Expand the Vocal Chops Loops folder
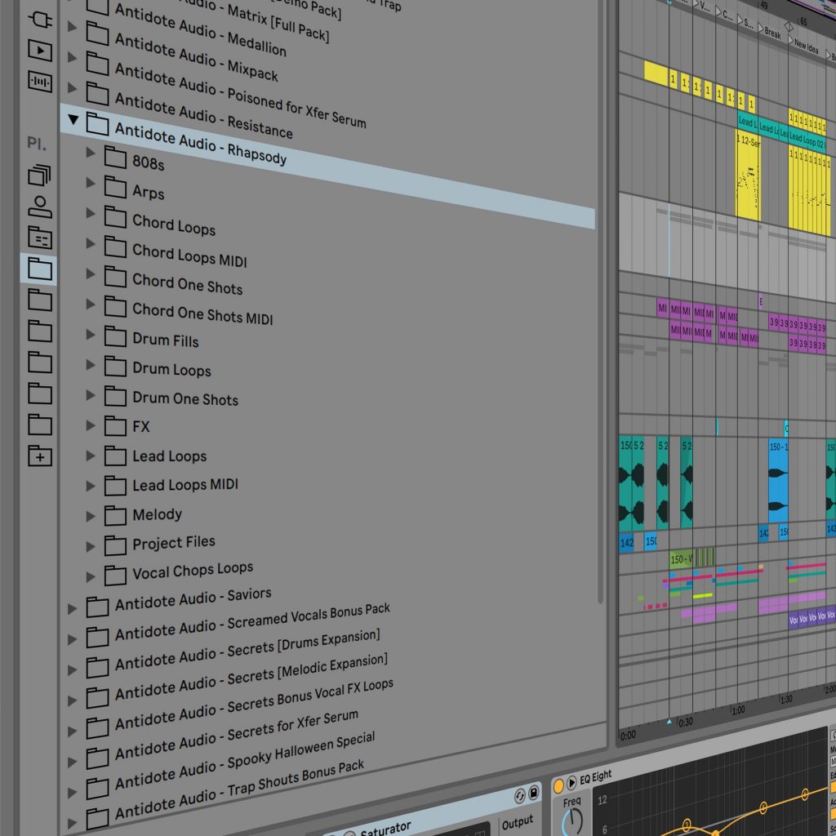 click(x=91, y=576)
